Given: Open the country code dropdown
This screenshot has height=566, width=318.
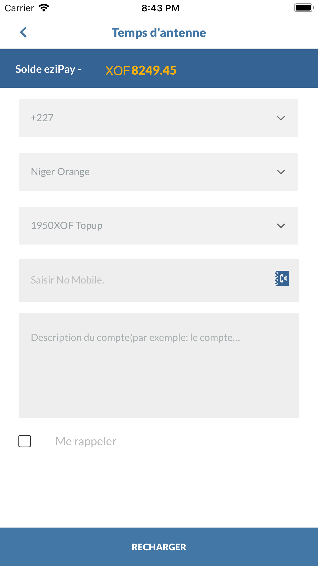Looking at the screenshot, I should pos(159,118).
